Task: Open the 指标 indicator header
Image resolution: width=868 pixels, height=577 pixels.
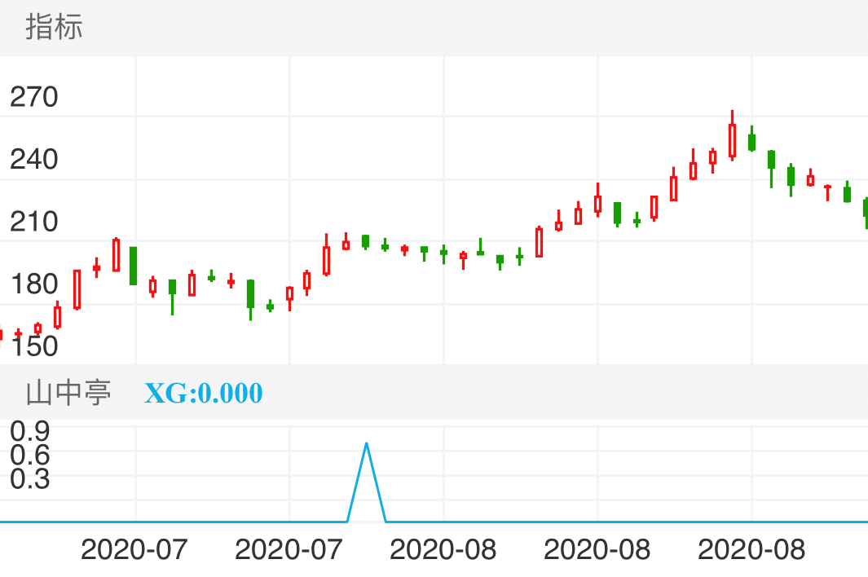Action: (55, 27)
